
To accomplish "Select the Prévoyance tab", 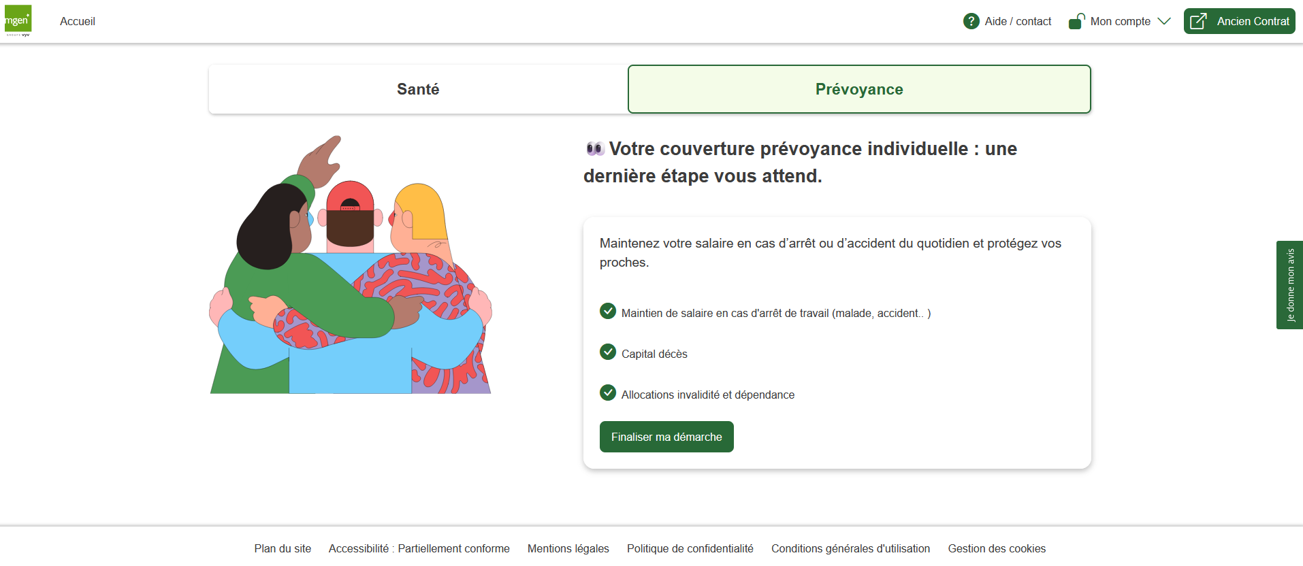I will click(859, 89).
